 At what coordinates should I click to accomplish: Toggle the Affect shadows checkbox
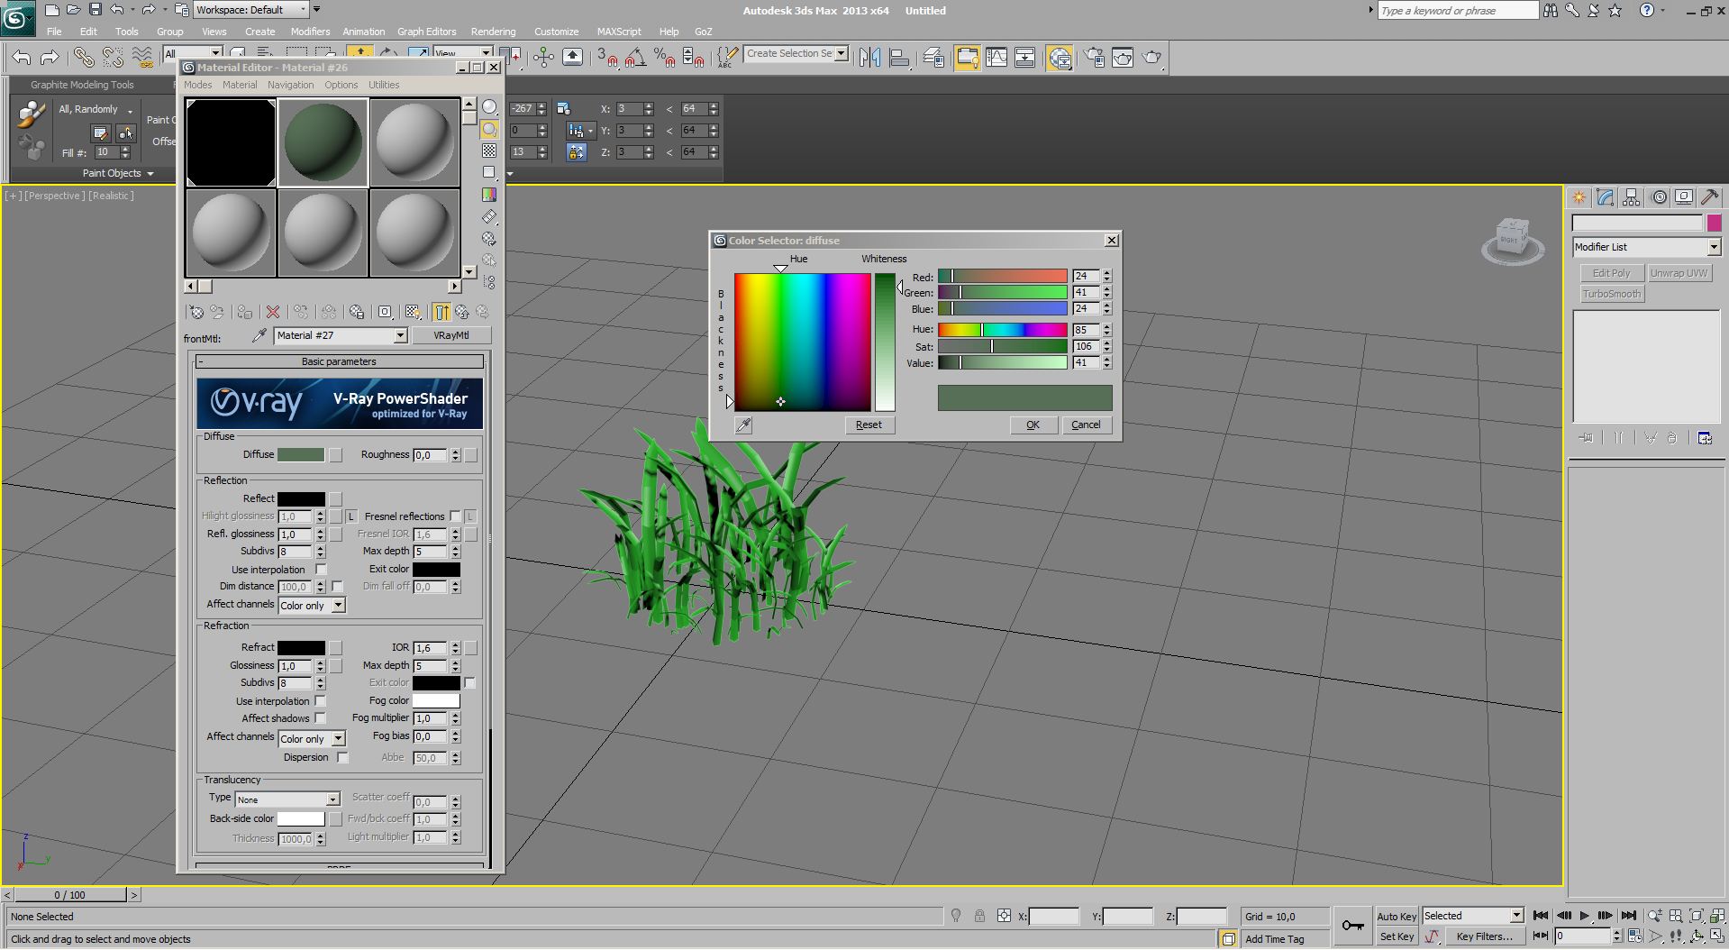pos(320,718)
